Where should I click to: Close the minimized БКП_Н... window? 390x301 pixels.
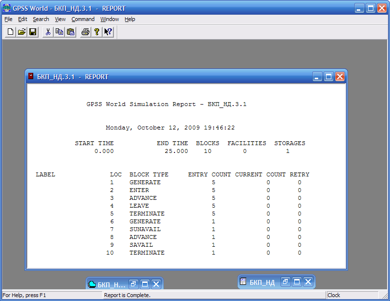156,284
